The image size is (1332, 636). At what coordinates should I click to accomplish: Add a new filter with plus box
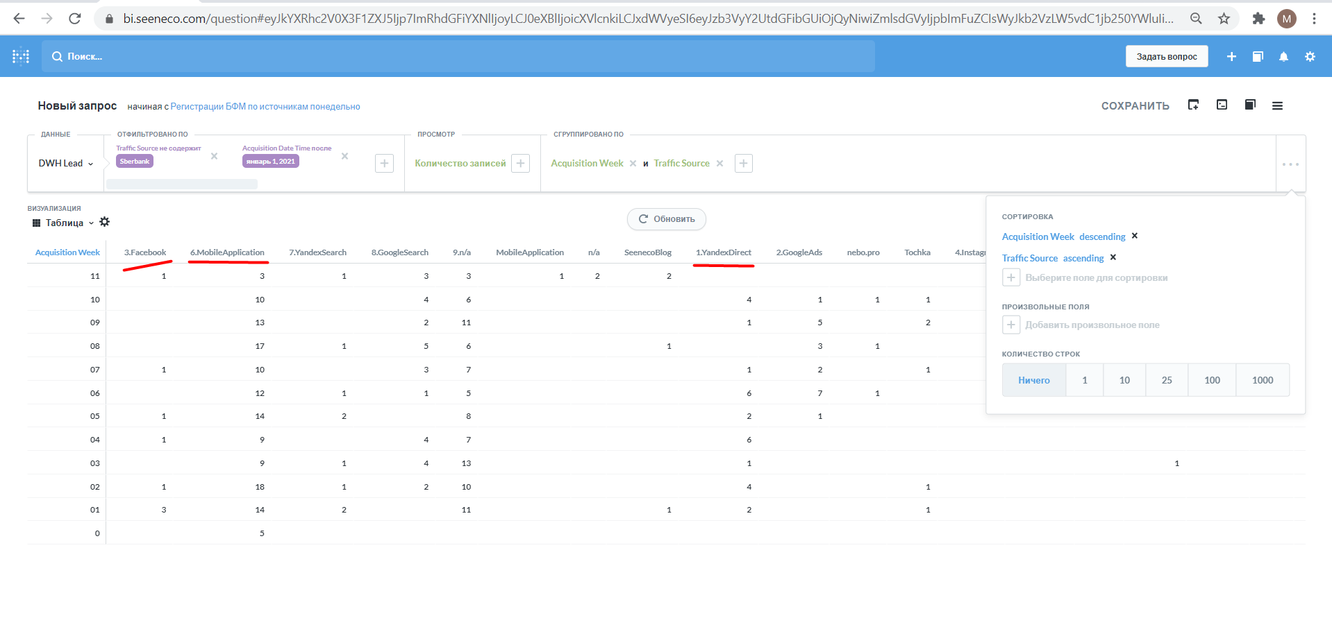point(384,164)
